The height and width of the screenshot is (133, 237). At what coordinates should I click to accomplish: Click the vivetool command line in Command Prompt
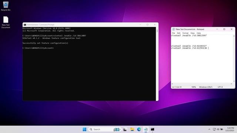54,36
